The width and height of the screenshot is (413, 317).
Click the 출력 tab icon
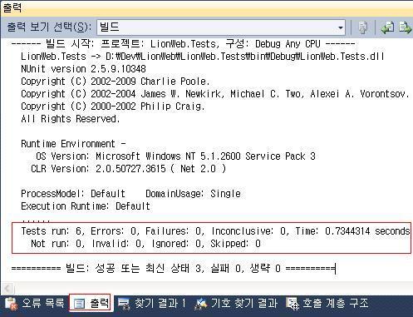pyautogui.click(x=79, y=304)
